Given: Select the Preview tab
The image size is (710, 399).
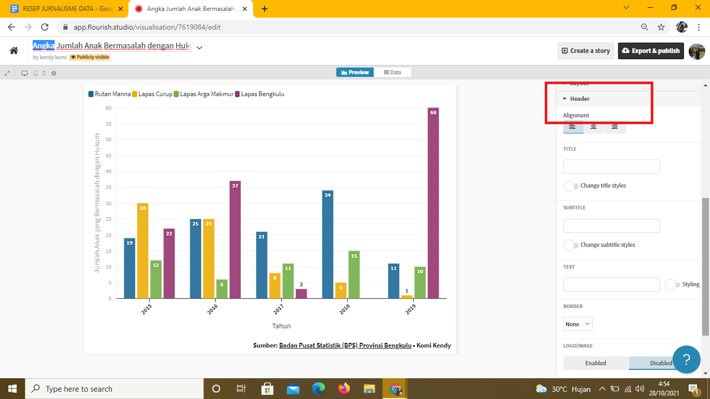Looking at the screenshot, I should 355,72.
